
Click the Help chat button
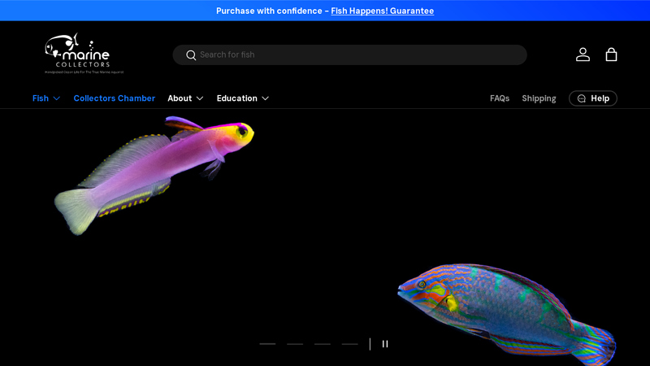593,98
